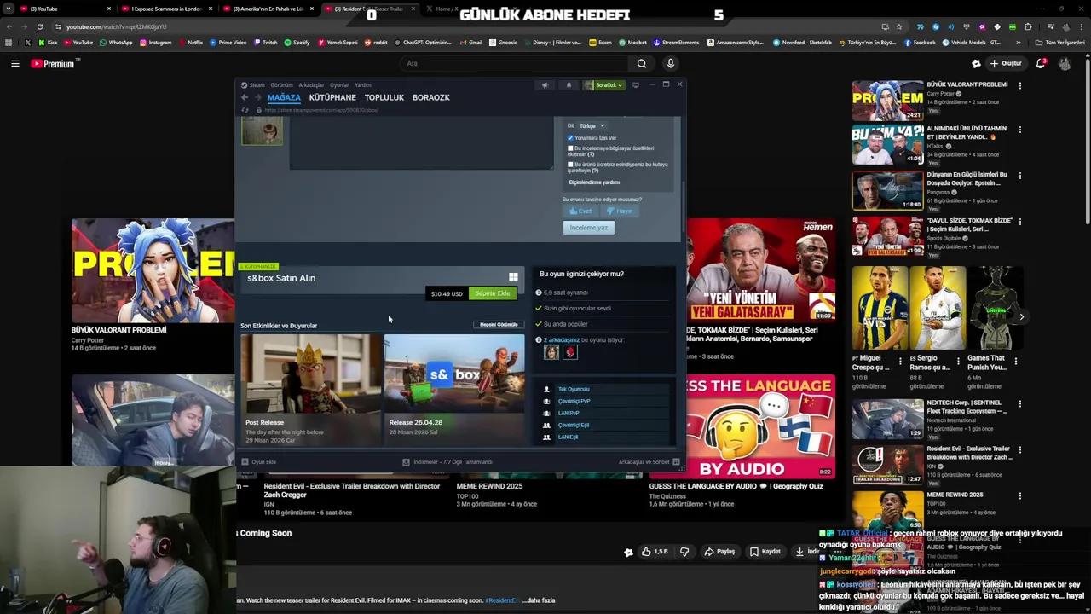Open Release 26.04.28 event card
The height and width of the screenshot is (614, 1091).
coord(454,389)
